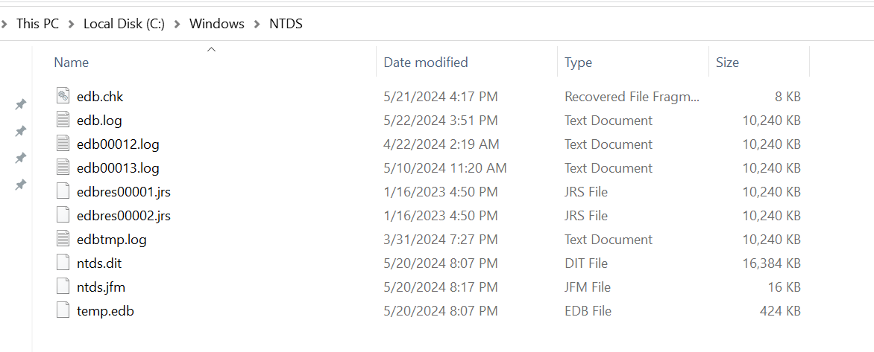The width and height of the screenshot is (874, 352).
Task: Open the chevron before NTDS breadcrumb
Action: (x=257, y=24)
